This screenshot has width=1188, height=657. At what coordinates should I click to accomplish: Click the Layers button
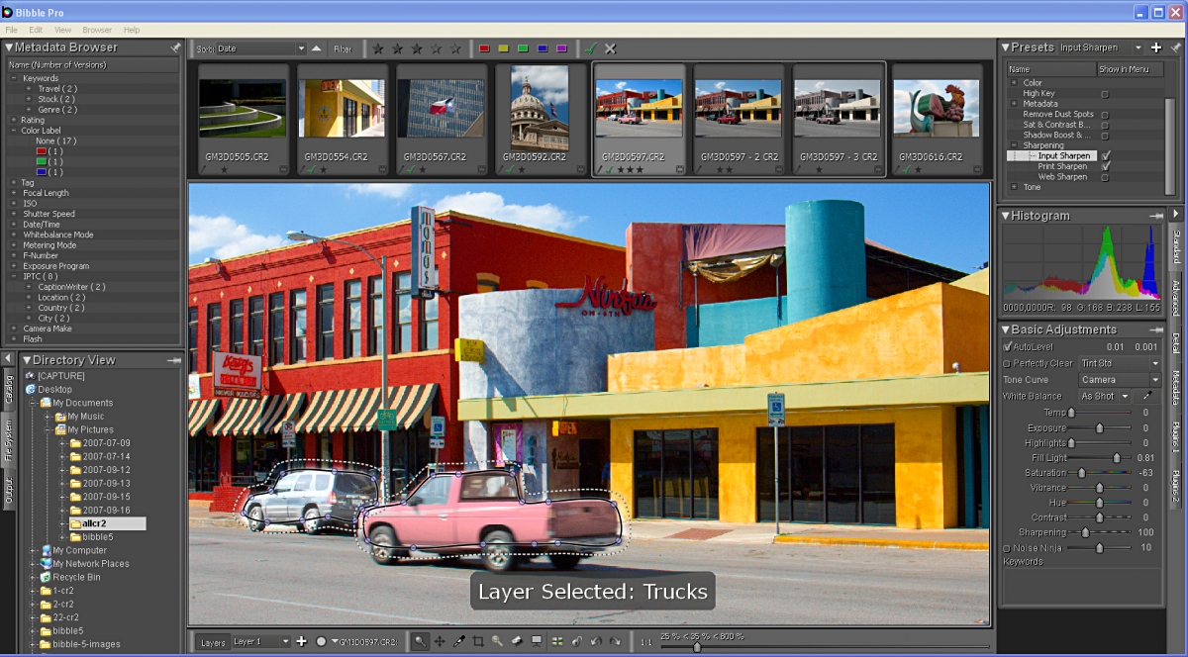213,642
